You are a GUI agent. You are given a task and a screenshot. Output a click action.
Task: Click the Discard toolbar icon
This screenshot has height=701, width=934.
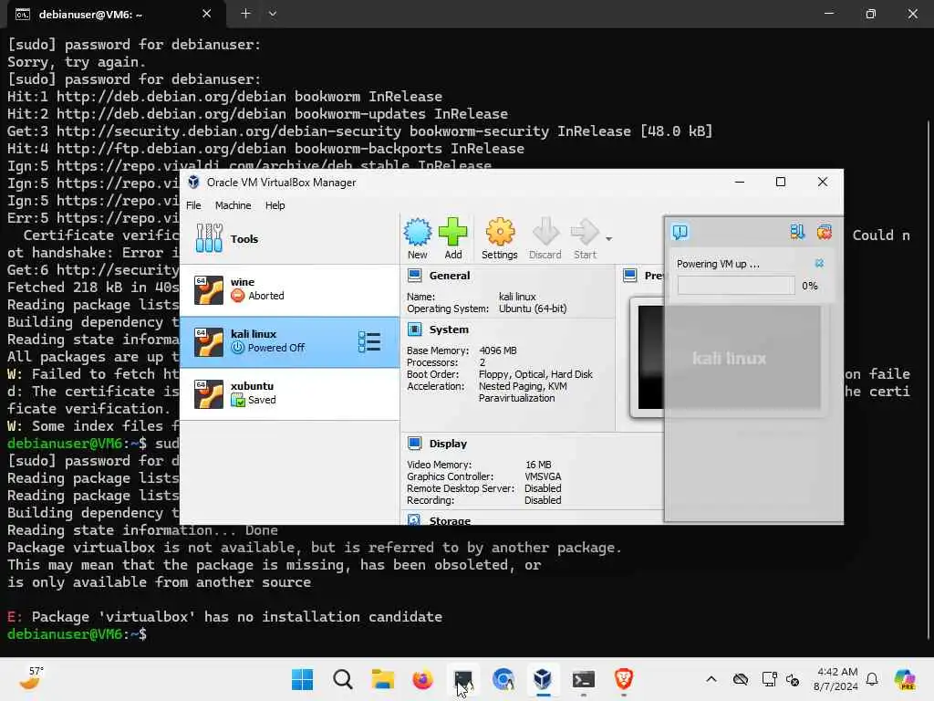(545, 238)
